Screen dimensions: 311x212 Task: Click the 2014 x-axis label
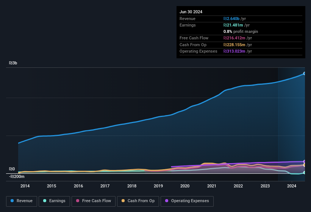click(25, 186)
